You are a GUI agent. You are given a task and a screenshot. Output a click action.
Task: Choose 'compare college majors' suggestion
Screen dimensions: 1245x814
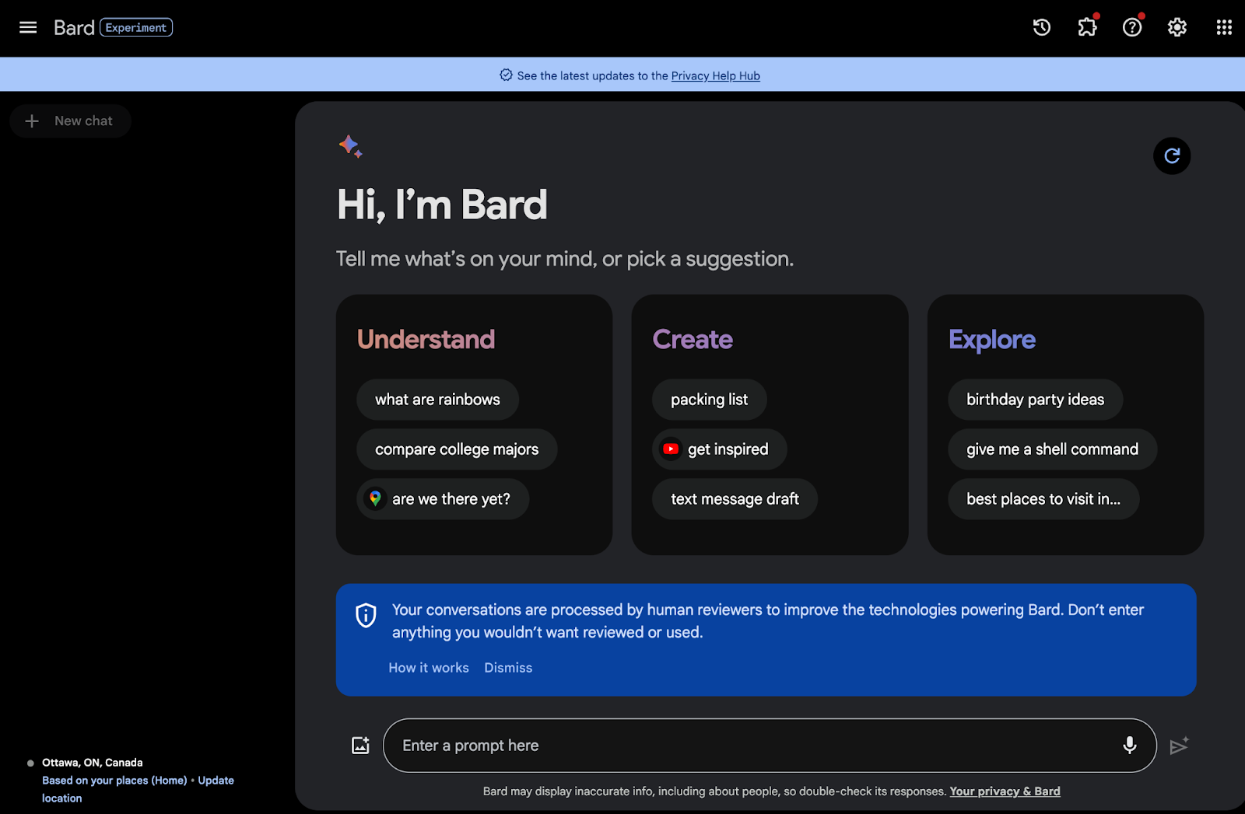457,449
